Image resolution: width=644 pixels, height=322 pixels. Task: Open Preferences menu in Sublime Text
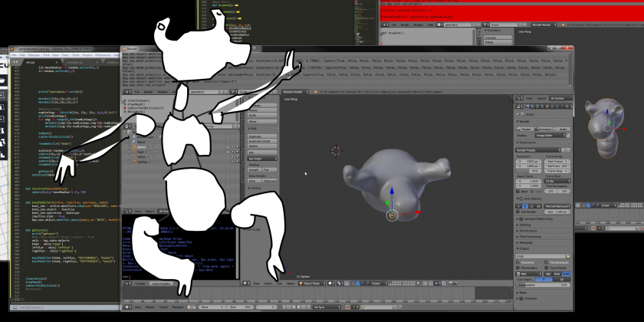click(102, 55)
